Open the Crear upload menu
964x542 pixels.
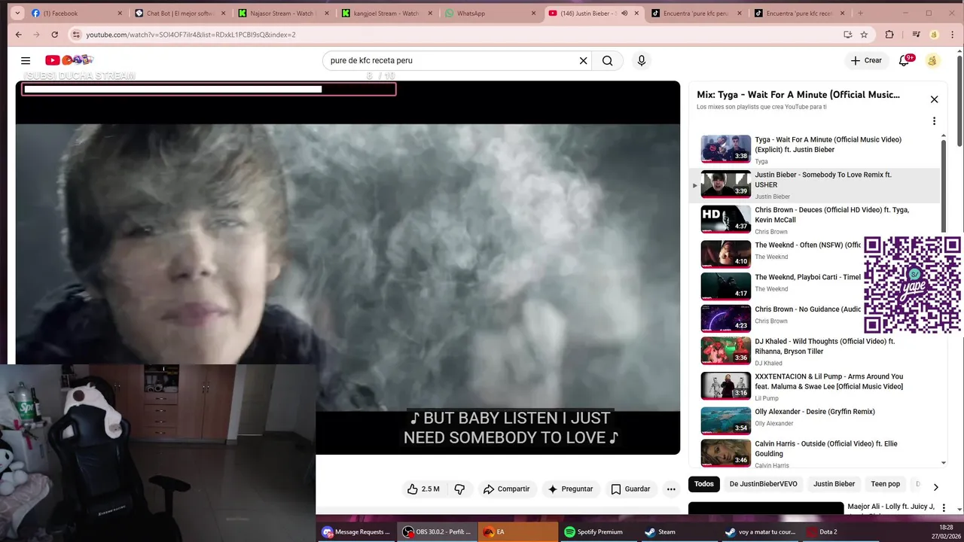[866, 61]
